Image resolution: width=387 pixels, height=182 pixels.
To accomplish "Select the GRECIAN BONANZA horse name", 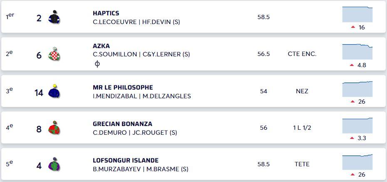I will coord(122,124).
